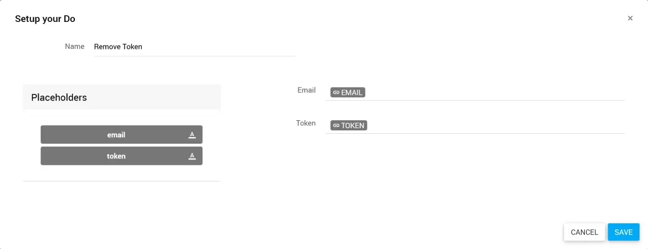Click the text-type icon on email placeholder

(x=192, y=134)
